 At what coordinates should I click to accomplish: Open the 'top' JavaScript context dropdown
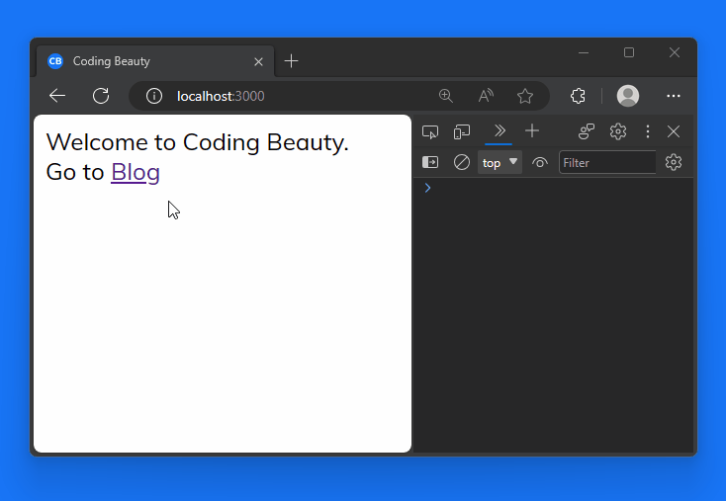[499, 163]
